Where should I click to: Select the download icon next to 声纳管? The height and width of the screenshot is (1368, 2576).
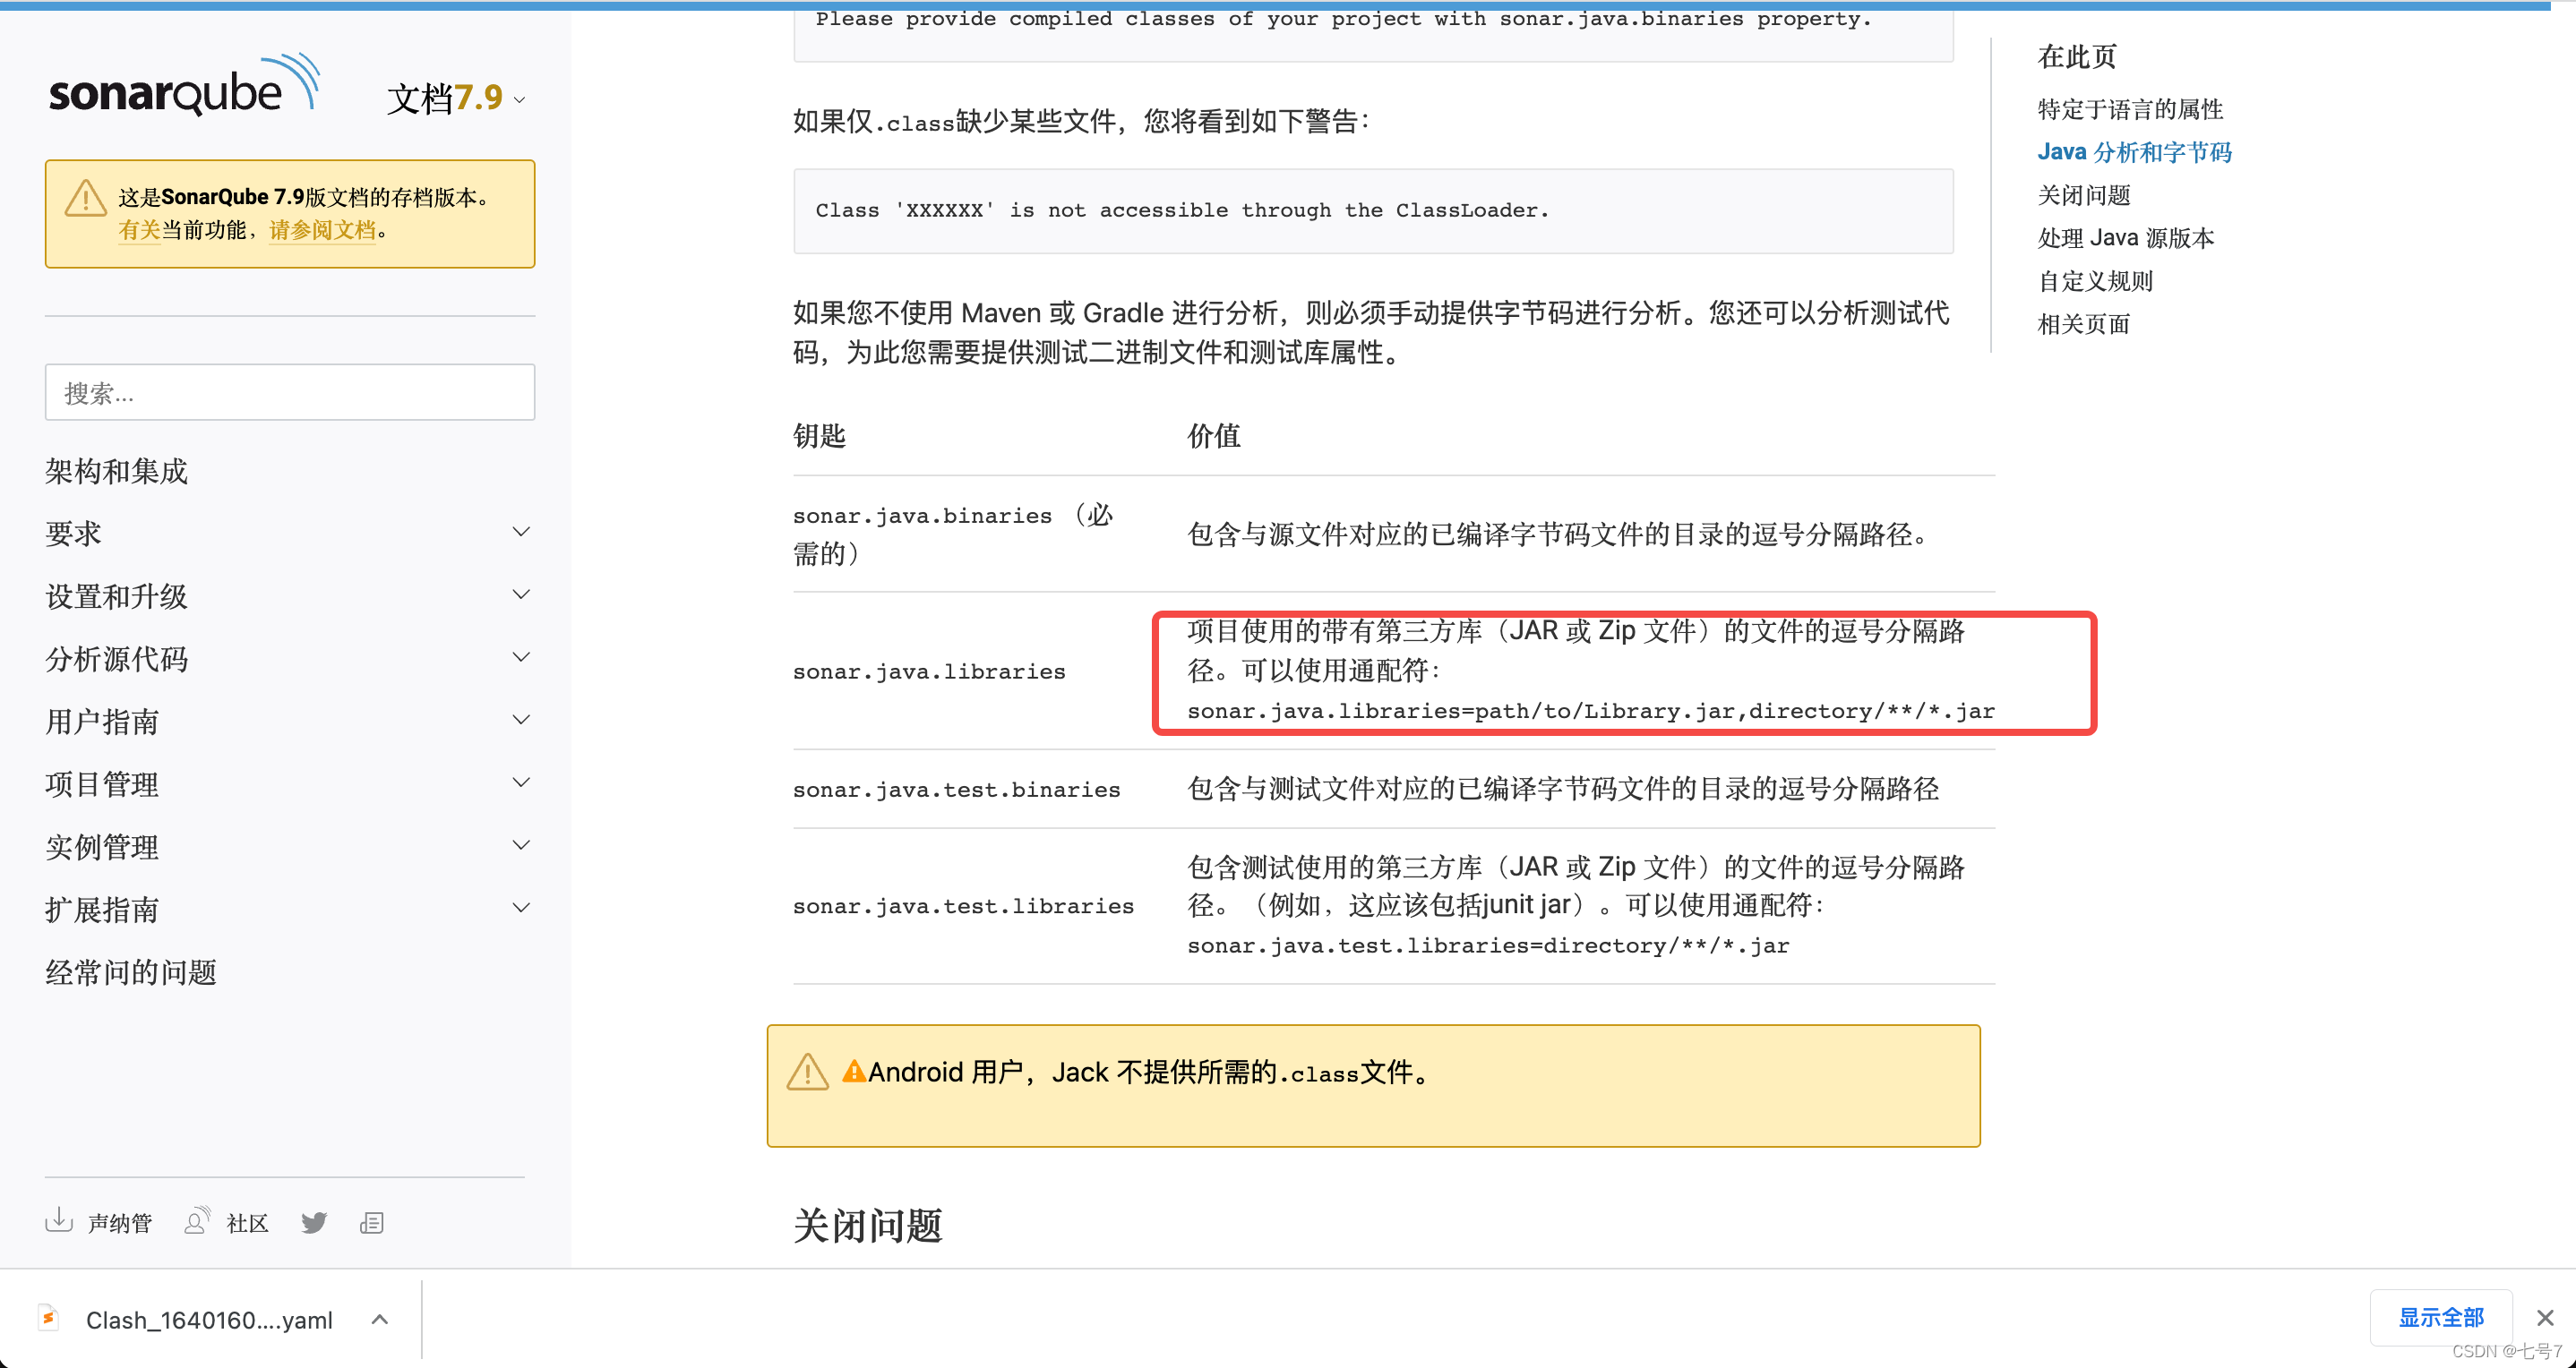click(x=60, y=1221)
